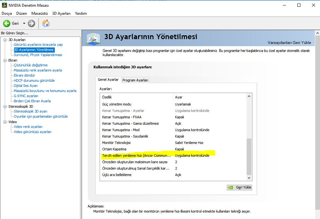Open the 3D Ayarları menu
This screenshot has height=219, width=320.
pyautogui.click(x=61, y=13)
